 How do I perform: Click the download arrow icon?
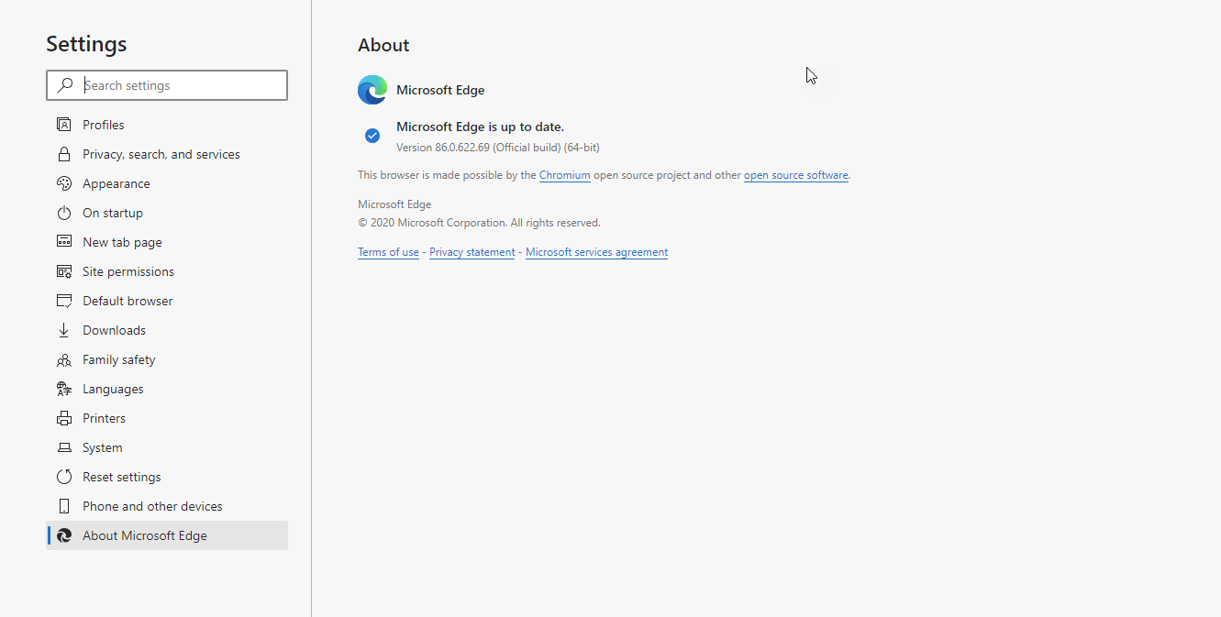pos(64,330)
